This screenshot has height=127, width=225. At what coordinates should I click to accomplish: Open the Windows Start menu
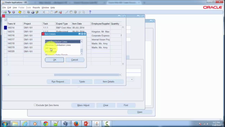coord(5,124)
